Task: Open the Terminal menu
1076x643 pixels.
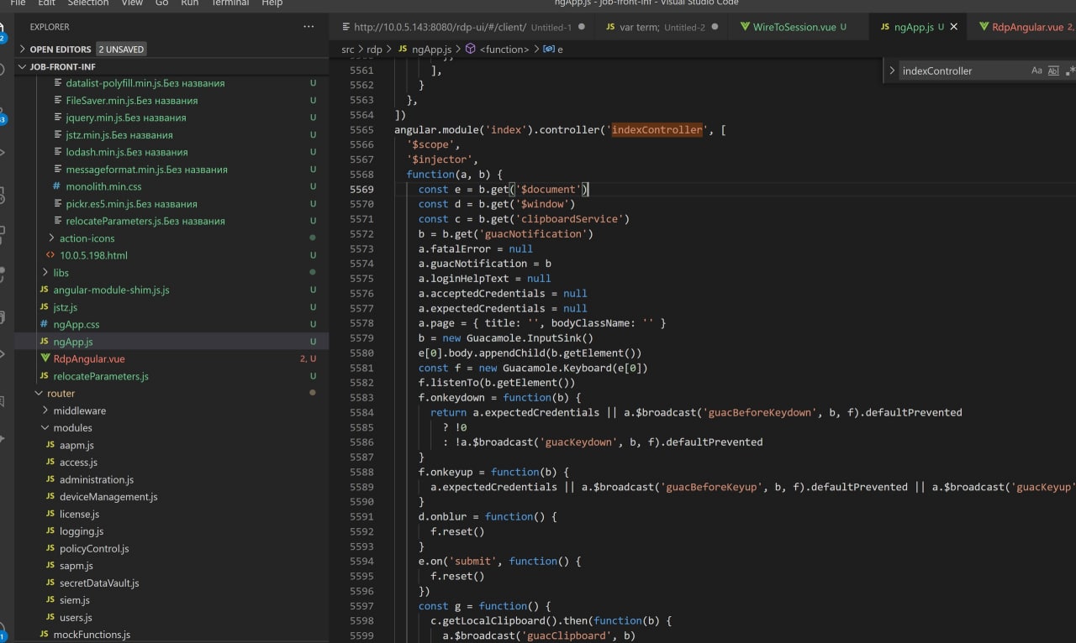Action: click(231, 3)
